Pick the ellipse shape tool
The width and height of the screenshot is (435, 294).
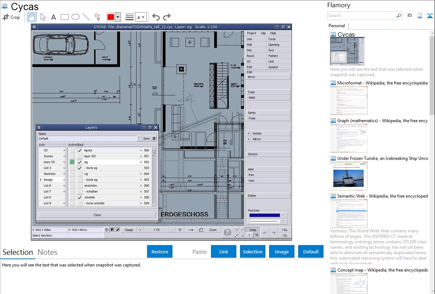76,17
